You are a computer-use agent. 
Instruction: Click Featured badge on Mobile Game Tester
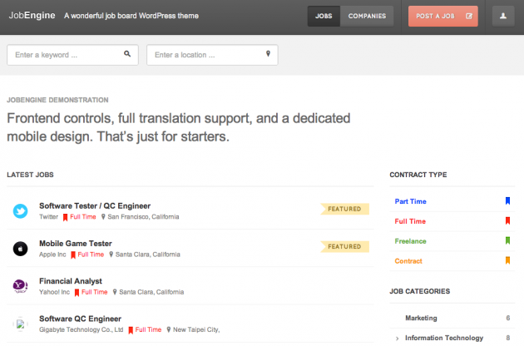pyautogui.click(x=345, y=246)
